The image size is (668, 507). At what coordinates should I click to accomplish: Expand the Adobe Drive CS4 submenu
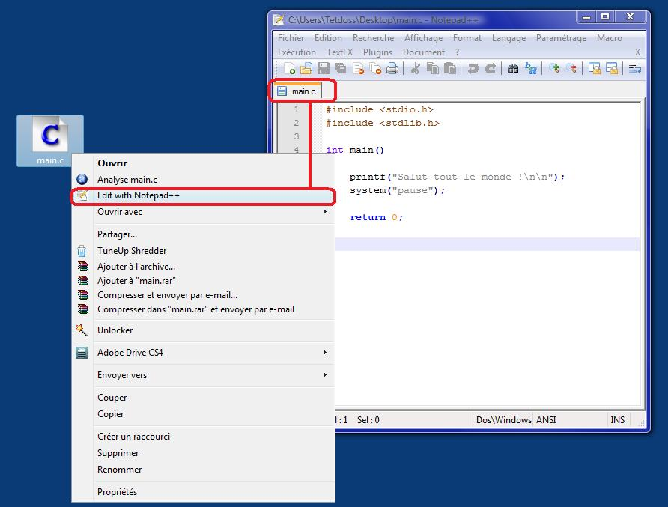203,352
